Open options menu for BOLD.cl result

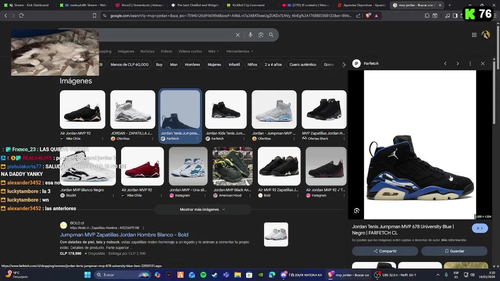pyautogui.click(x=143, y=228)
